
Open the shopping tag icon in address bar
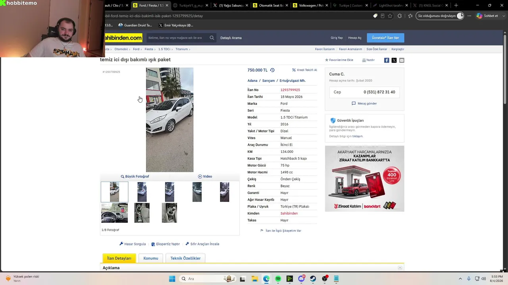click(375, 16)
